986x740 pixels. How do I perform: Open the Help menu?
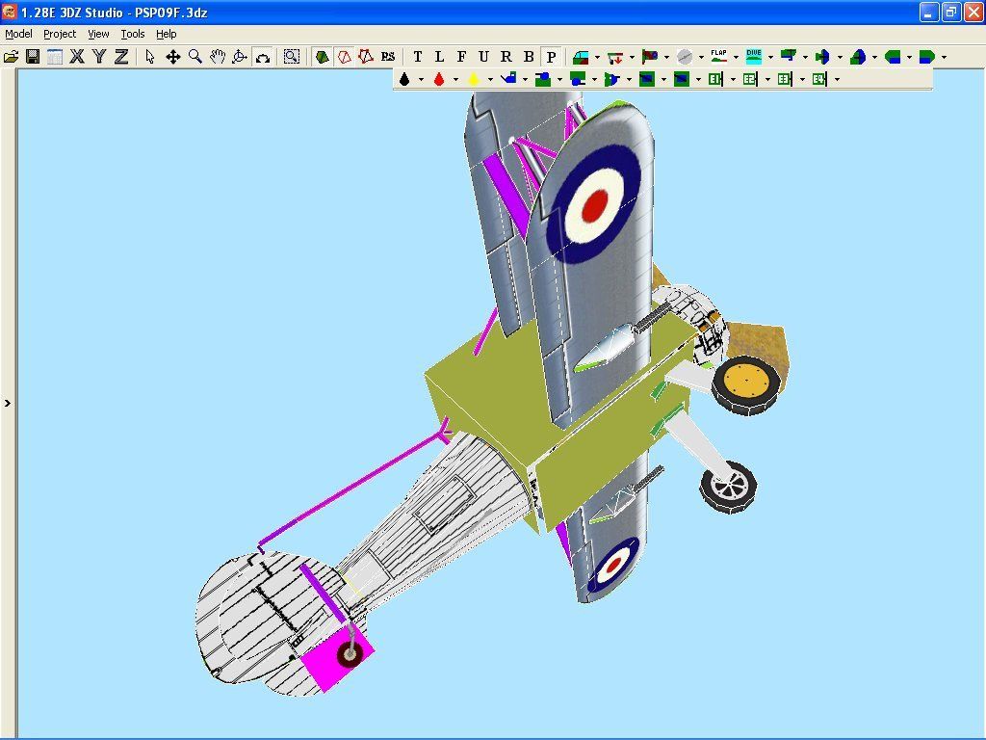coord(166,34)
